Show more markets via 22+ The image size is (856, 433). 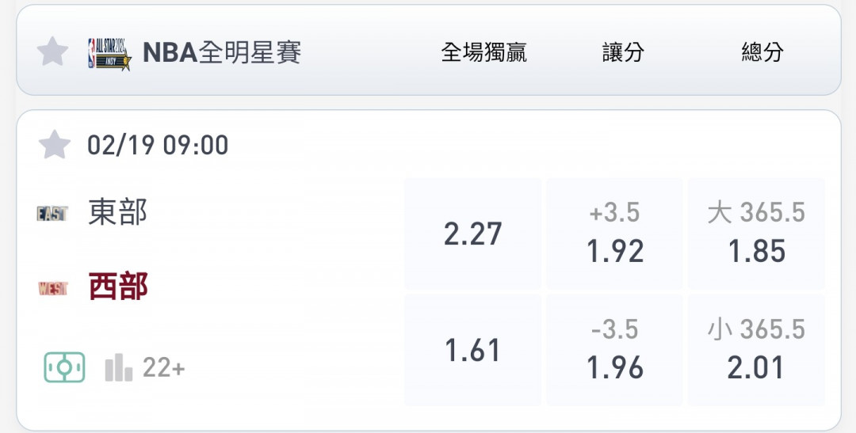click(164, 367)
